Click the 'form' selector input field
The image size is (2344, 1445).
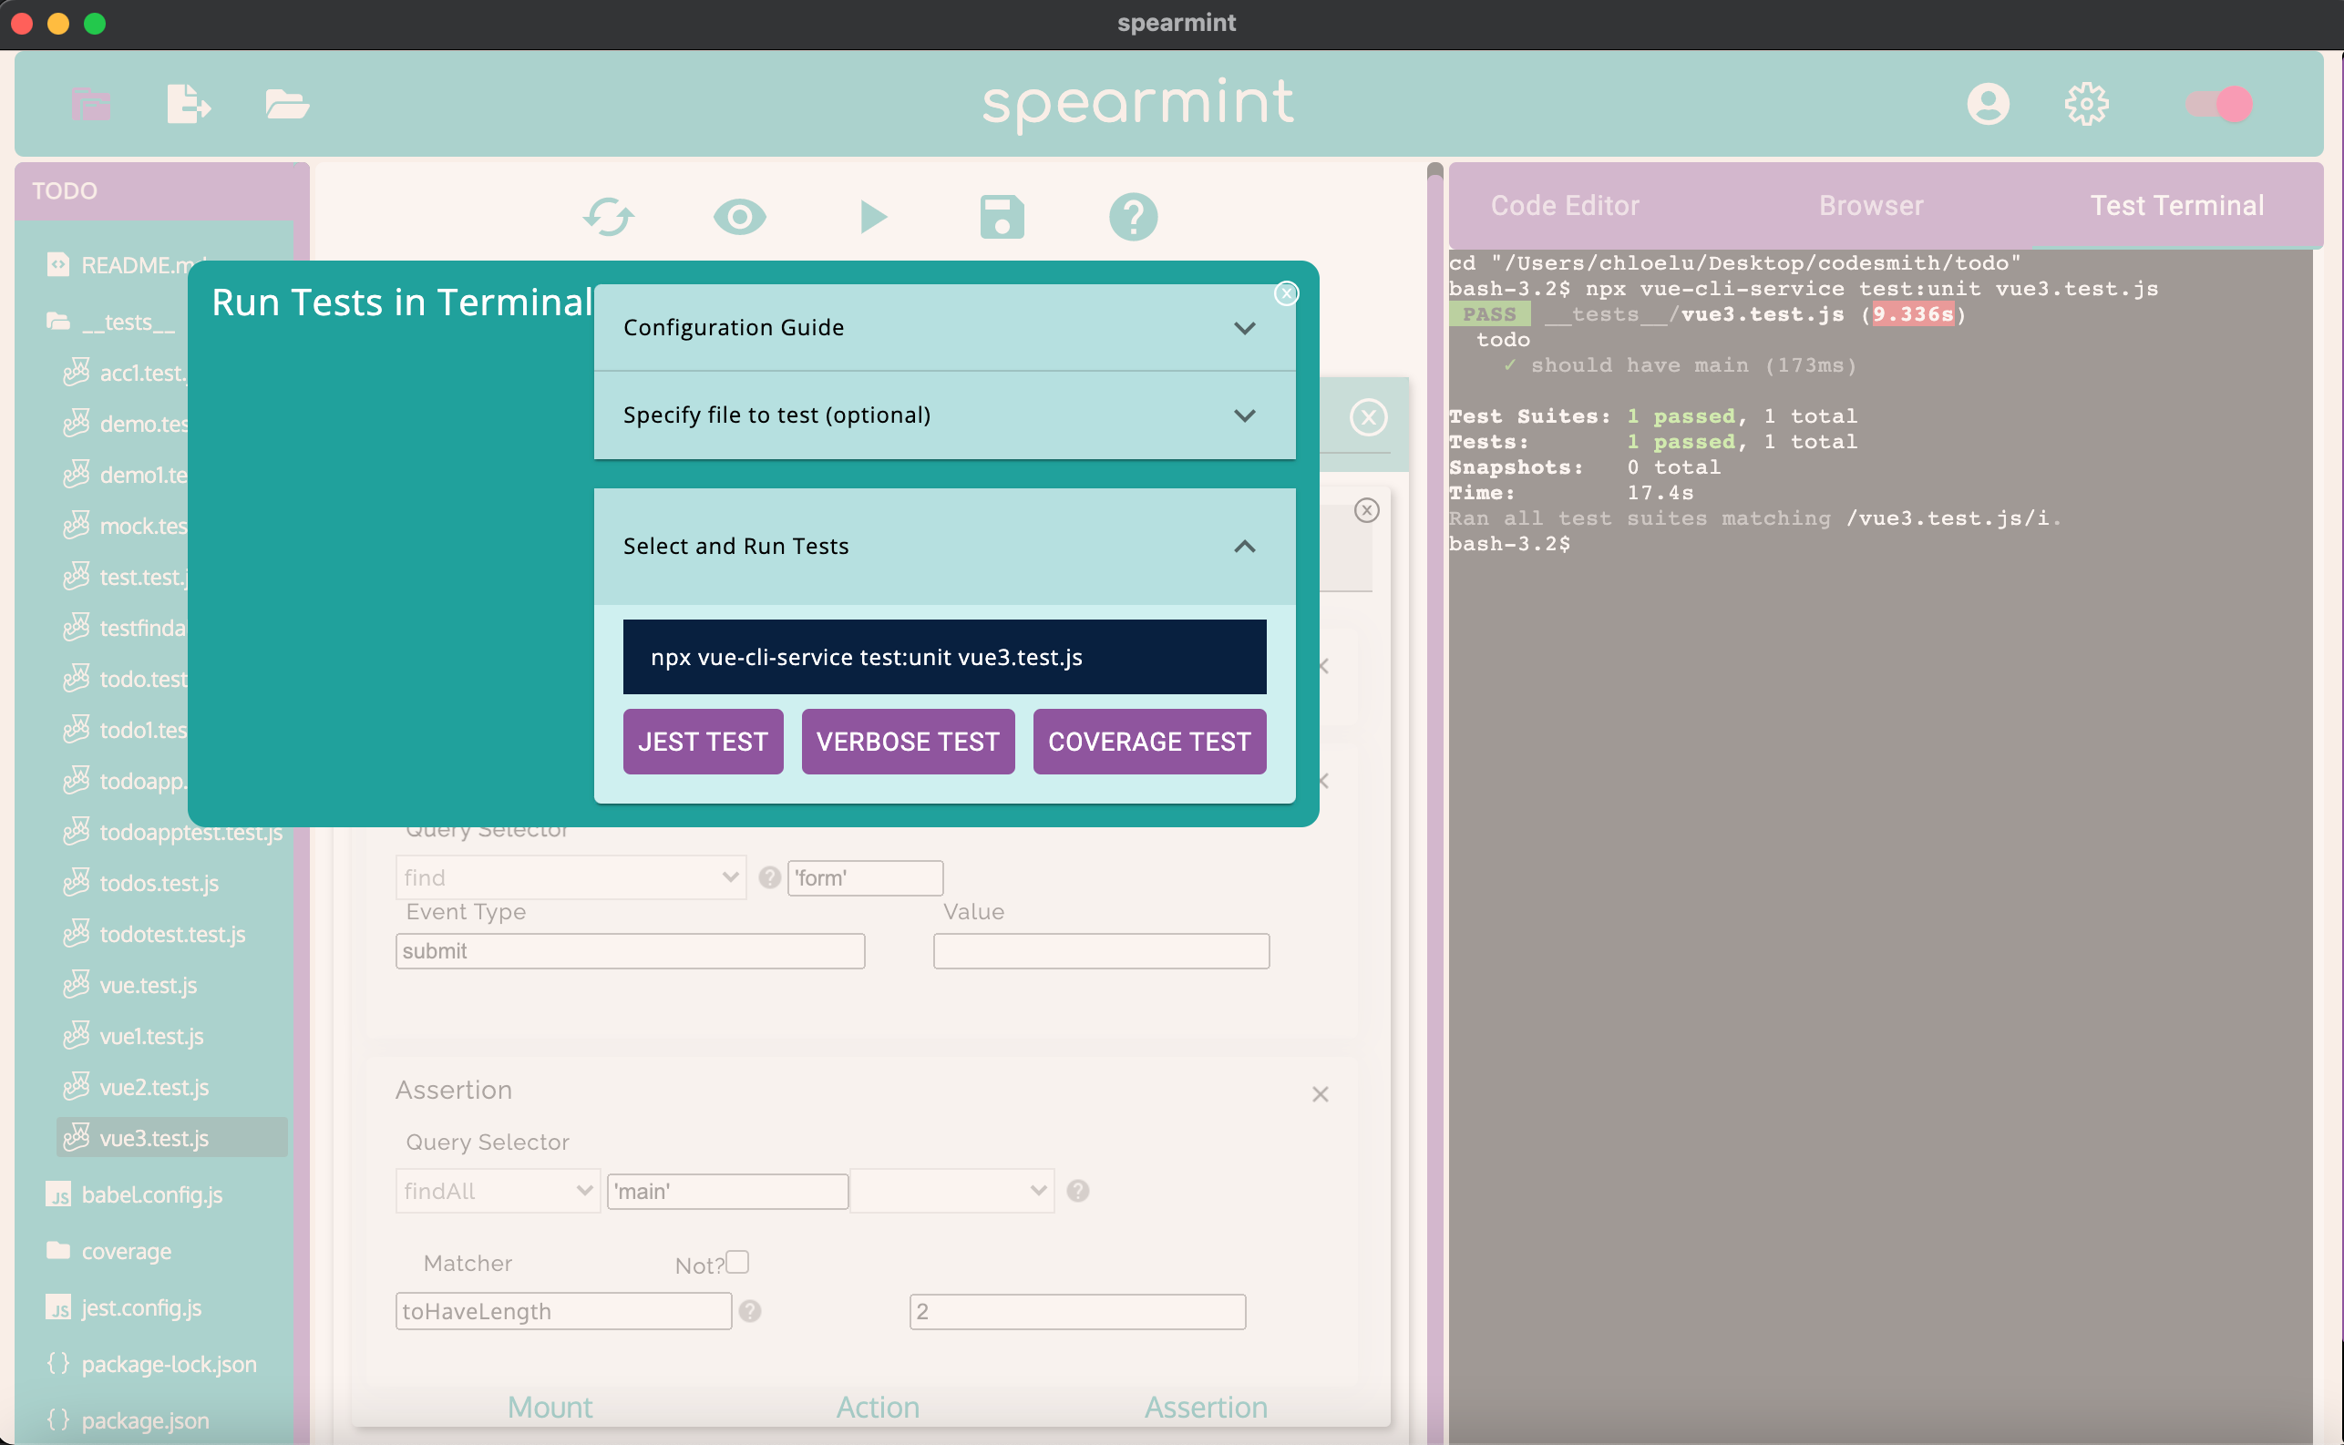point(865,877)
